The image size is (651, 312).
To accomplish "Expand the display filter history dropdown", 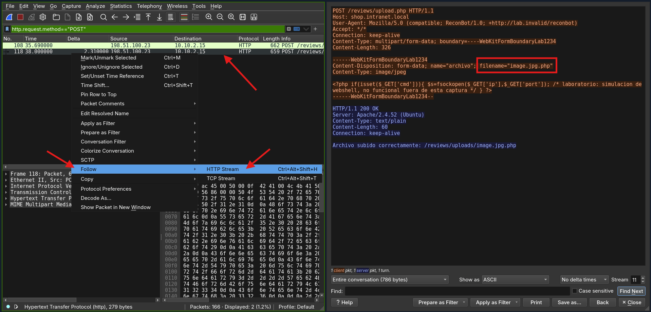I will (x=306, y=29).
